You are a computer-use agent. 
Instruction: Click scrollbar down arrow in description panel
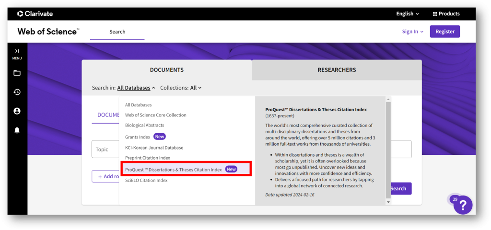click(388, 202)
